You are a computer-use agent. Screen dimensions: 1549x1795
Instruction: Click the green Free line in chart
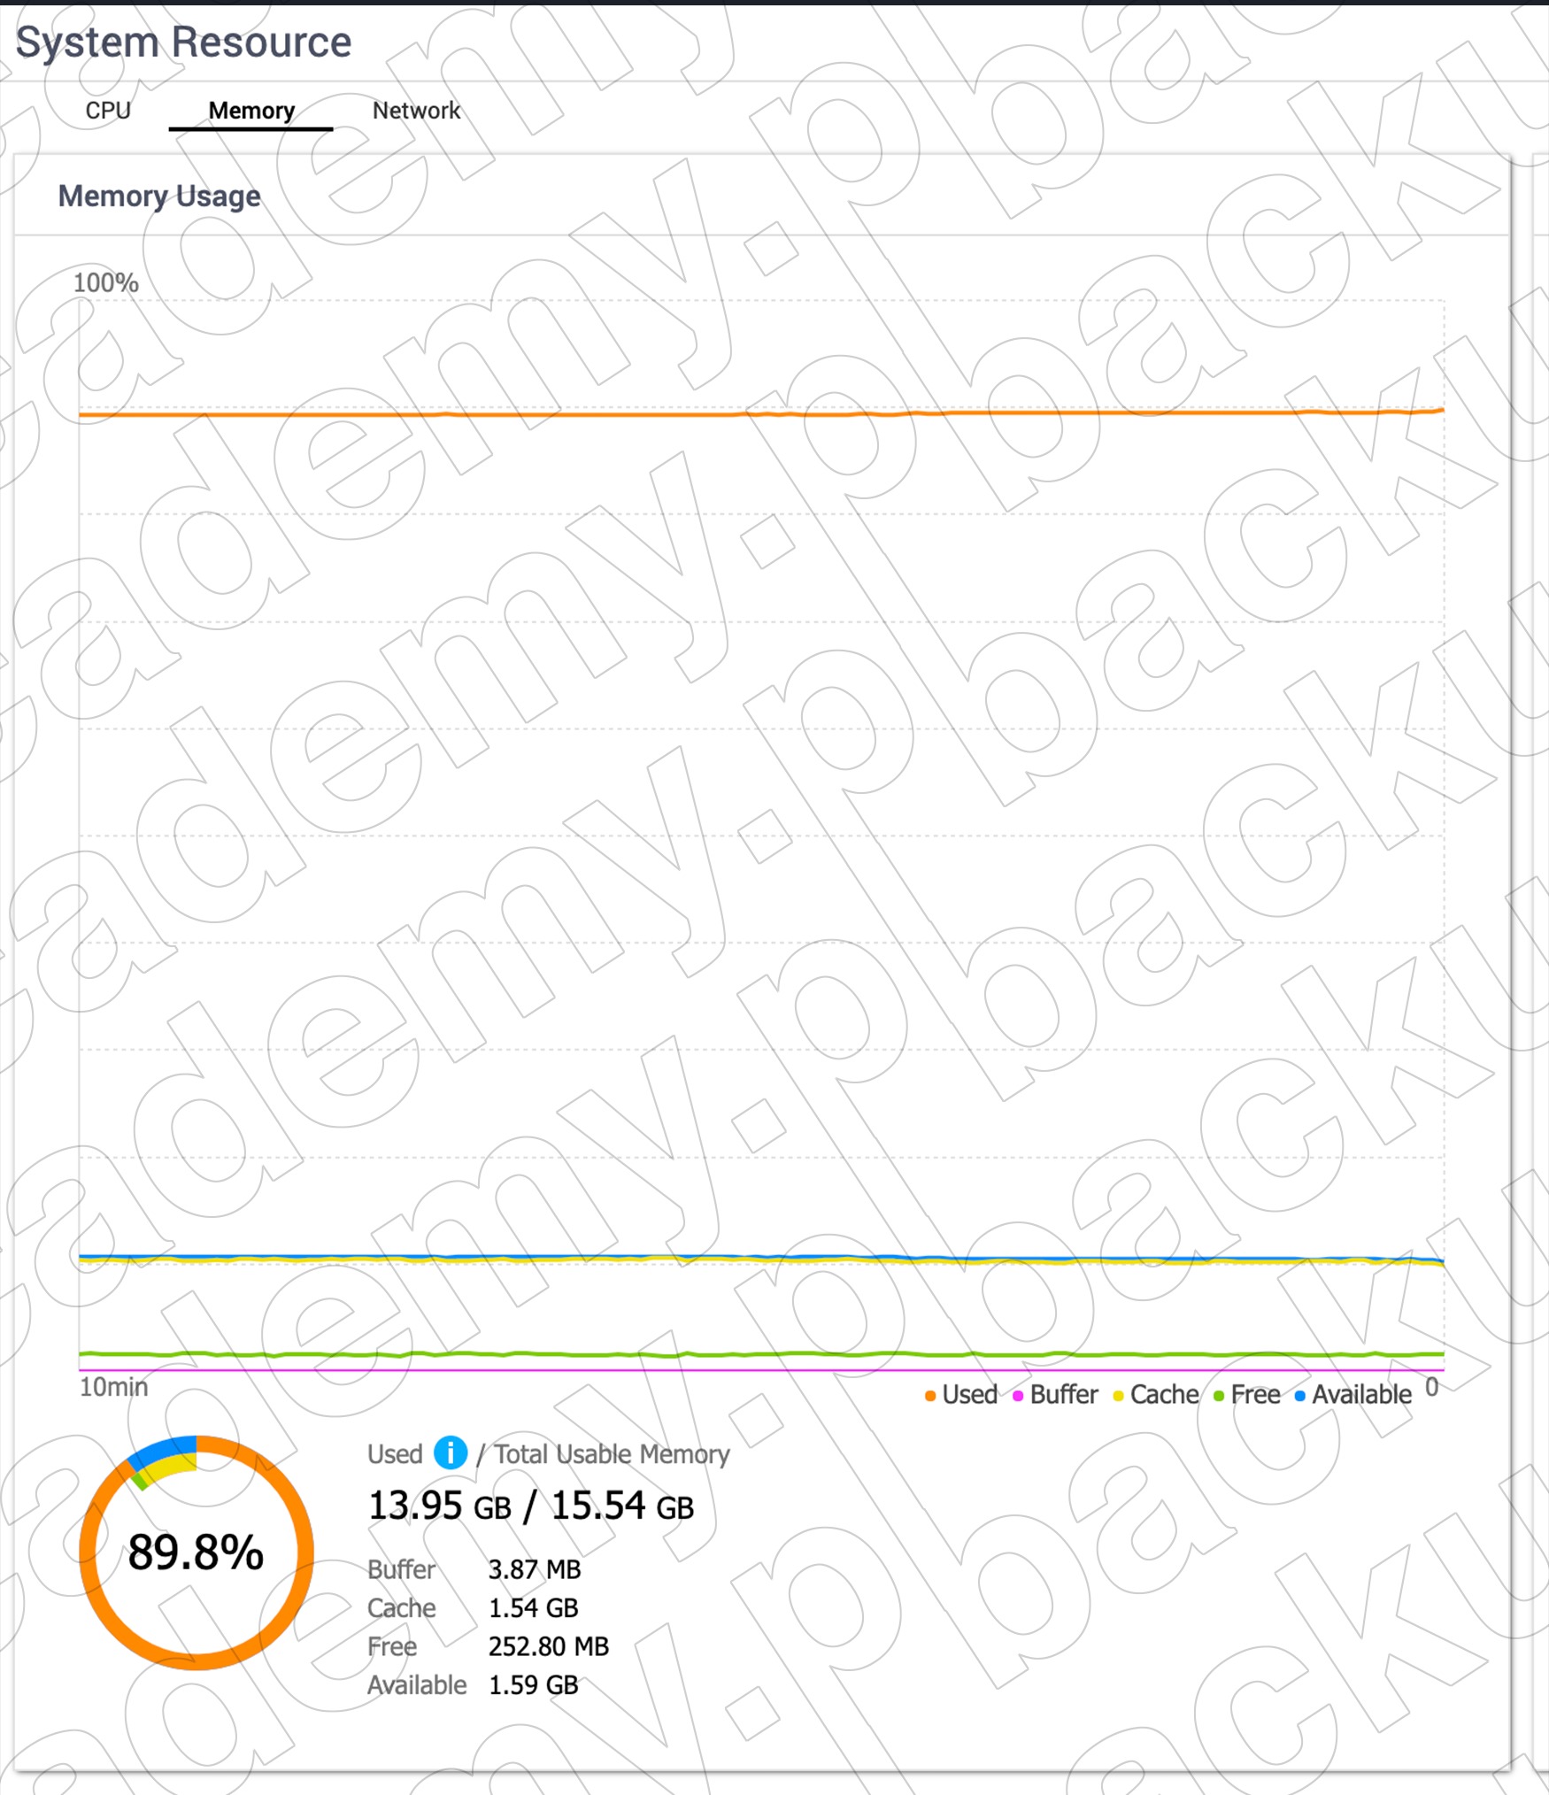pos(761,1354)
